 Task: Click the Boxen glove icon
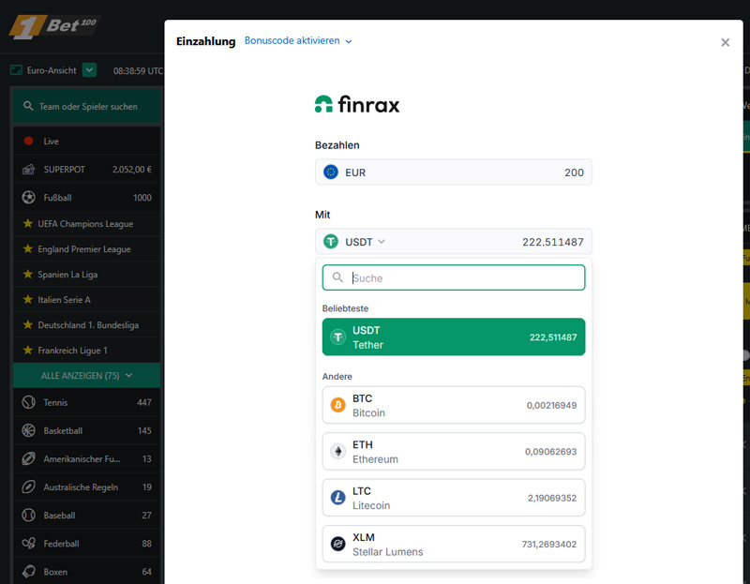(29, 572)
